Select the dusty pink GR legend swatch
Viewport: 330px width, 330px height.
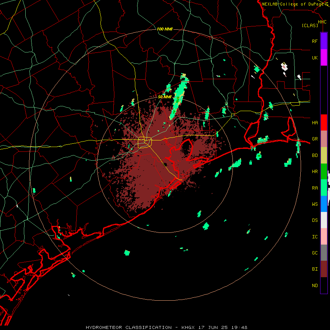324,139
